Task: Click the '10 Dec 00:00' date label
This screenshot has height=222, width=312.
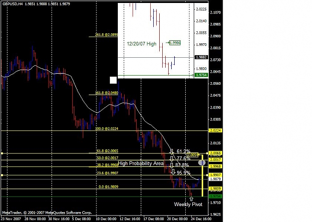Action: click(x=106, y=219)
